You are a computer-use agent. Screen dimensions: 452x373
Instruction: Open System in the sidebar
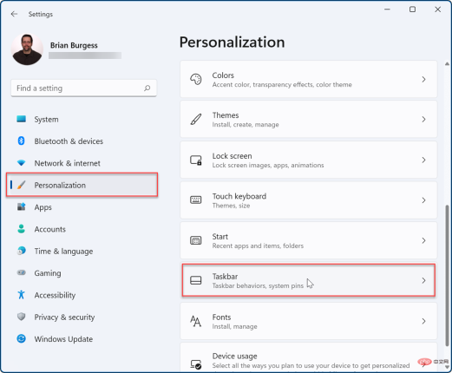(46, 119)
